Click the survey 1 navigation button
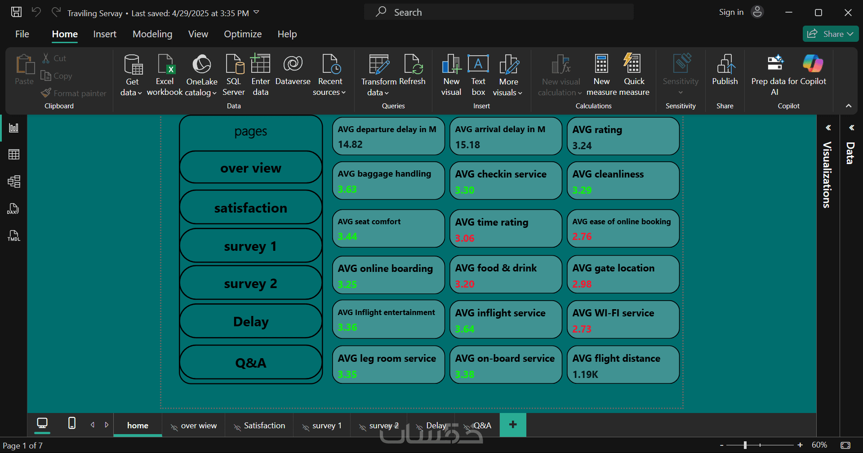Image resolution: width=863 pixels, height=453 pixels. 251,246
